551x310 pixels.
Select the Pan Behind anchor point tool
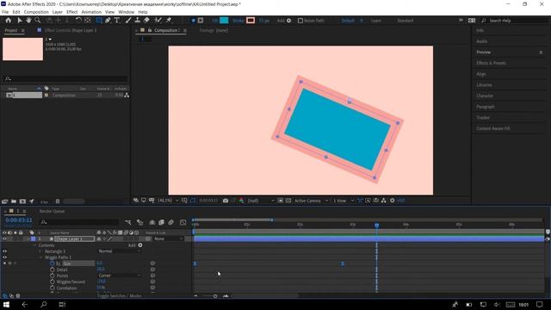point(88,21)
